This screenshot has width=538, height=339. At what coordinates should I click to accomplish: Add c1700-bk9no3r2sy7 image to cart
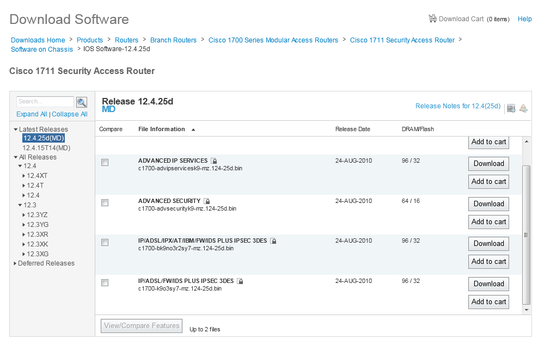click(488, 262)
